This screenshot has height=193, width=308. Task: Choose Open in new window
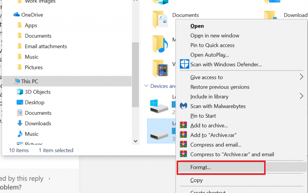(215, 36)
